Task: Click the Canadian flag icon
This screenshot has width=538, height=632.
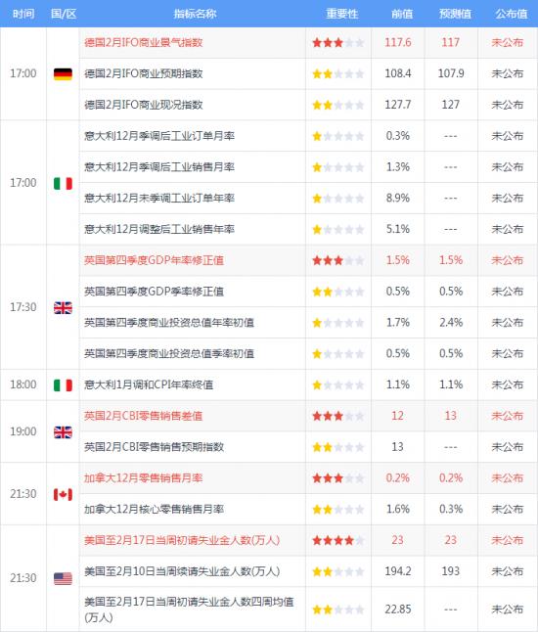Action: 63,495
